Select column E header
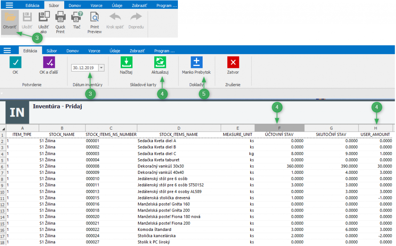 (238, 128)
